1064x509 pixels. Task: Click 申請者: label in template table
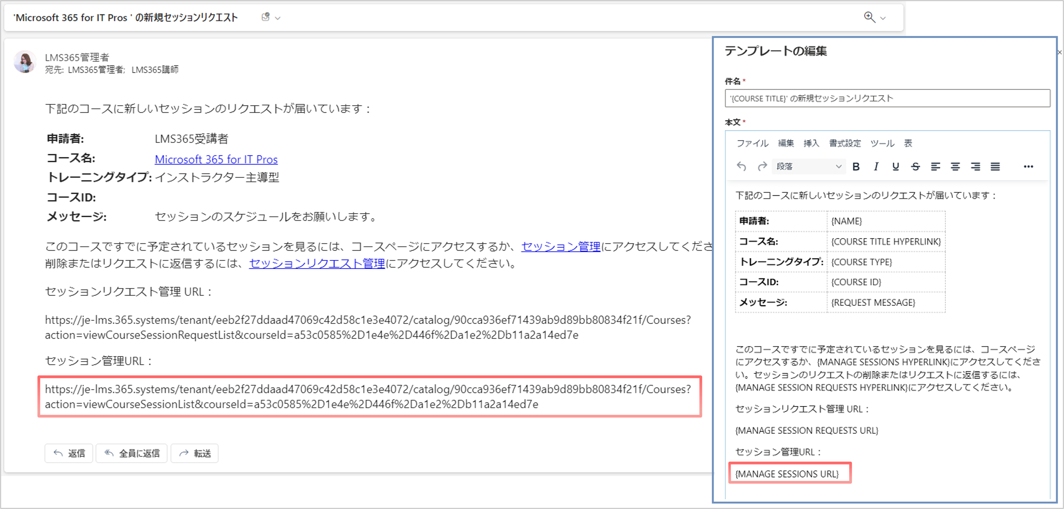(x=754, y=221)
